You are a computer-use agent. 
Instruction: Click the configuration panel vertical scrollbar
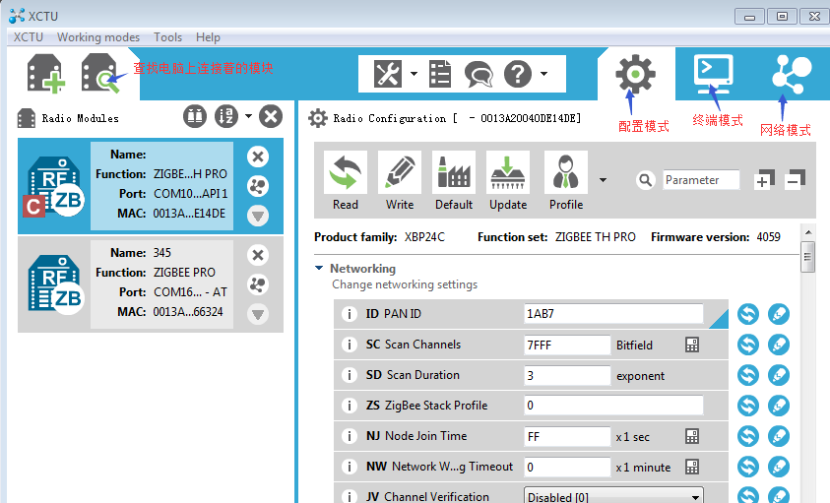pos(807,257)
